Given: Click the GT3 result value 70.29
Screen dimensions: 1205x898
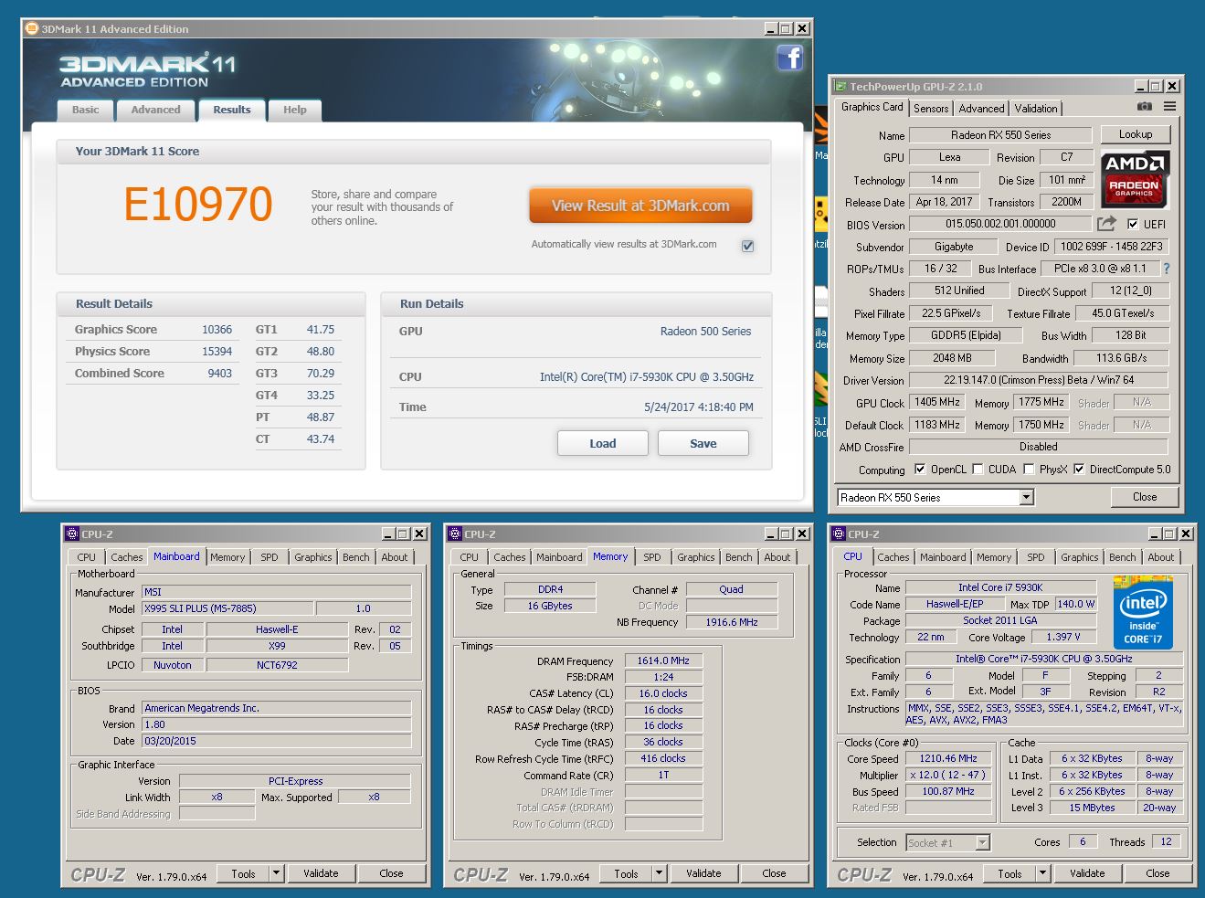Looking at the screenshot, I should (x=321, y=374).
